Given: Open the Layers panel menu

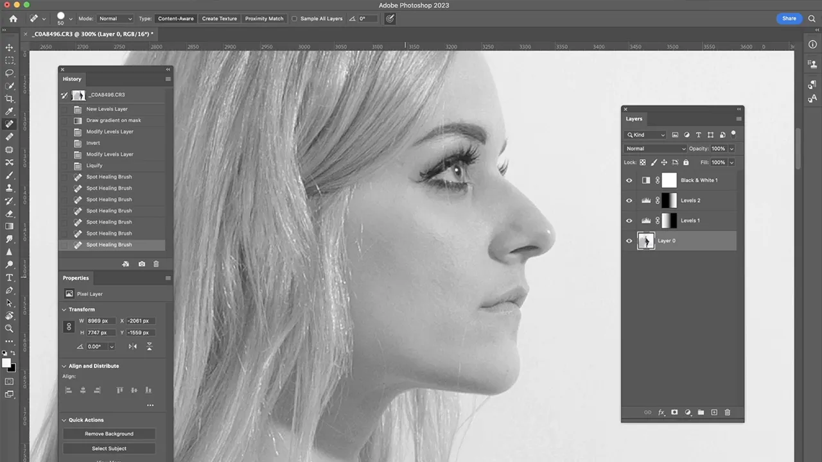Looking at the screenshot, I should click(739, 119).
